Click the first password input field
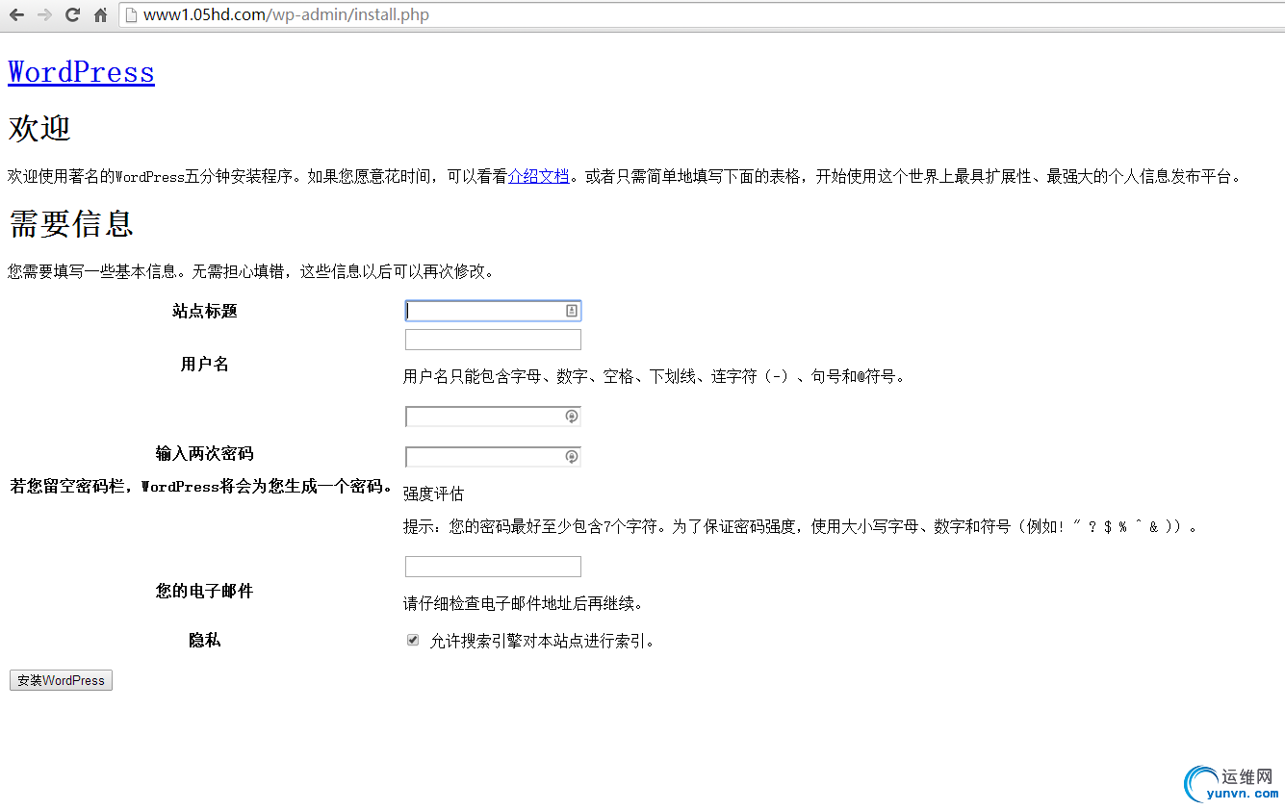Image resolution: width=1285 pixels, height=810 pixels. pos(493,417)
